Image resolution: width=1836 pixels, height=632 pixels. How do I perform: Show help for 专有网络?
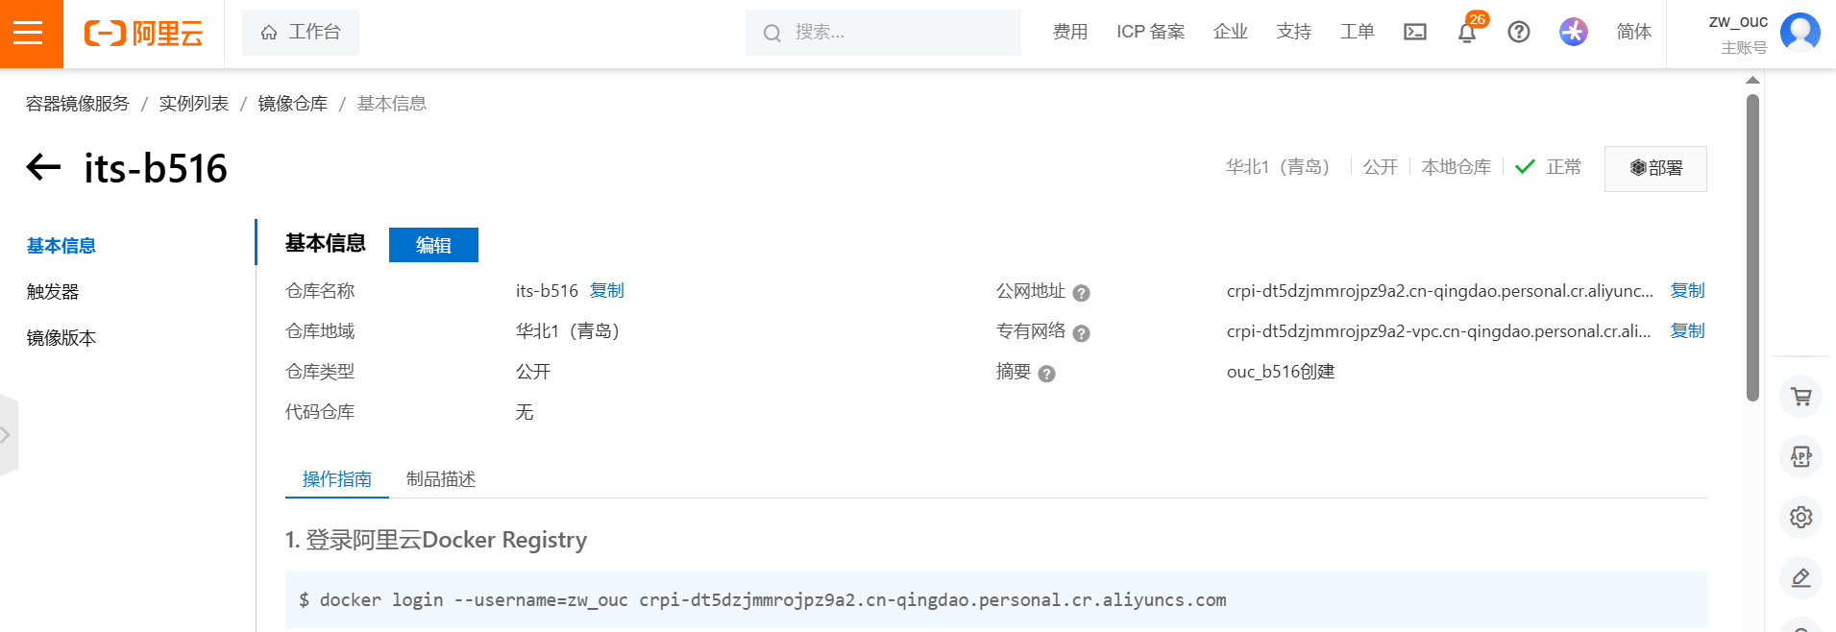[1081, 333]
